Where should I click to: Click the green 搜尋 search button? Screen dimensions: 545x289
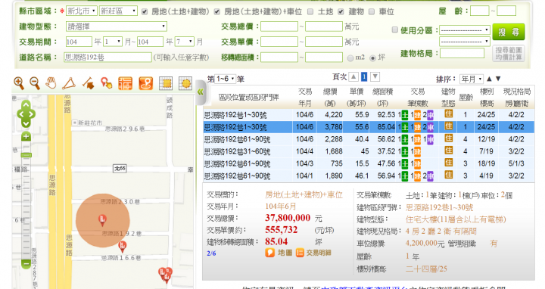click(509, 32)
